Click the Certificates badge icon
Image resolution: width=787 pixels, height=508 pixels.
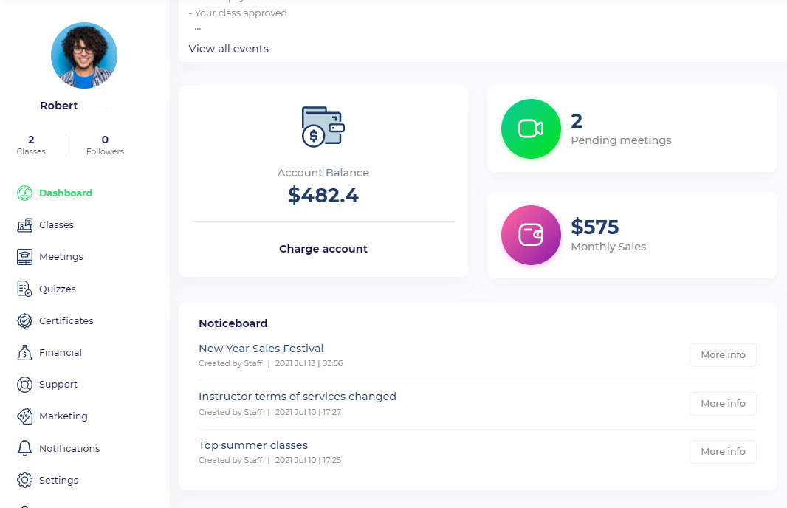[24, 320]
